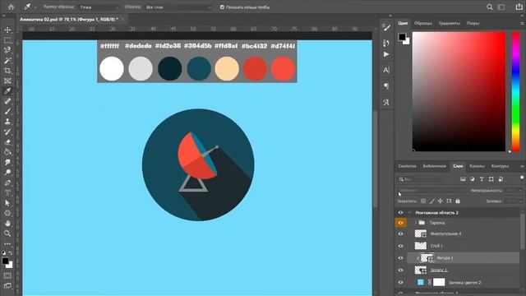Switch to the 'Свойства' tab
This screenshot has height=296, width=526.
(x=407, y=166)
